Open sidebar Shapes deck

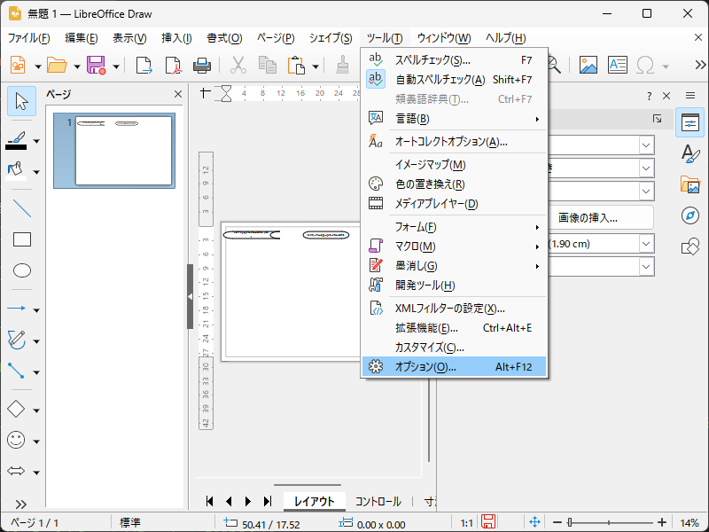click(x=690, y=246)
